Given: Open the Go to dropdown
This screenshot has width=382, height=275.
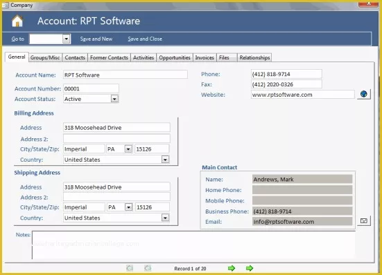Looking at the screenshot, I should tap(66, 39).
